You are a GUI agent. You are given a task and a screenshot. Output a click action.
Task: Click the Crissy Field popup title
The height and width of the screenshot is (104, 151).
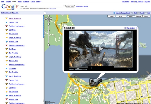click(x=69, y=28)
